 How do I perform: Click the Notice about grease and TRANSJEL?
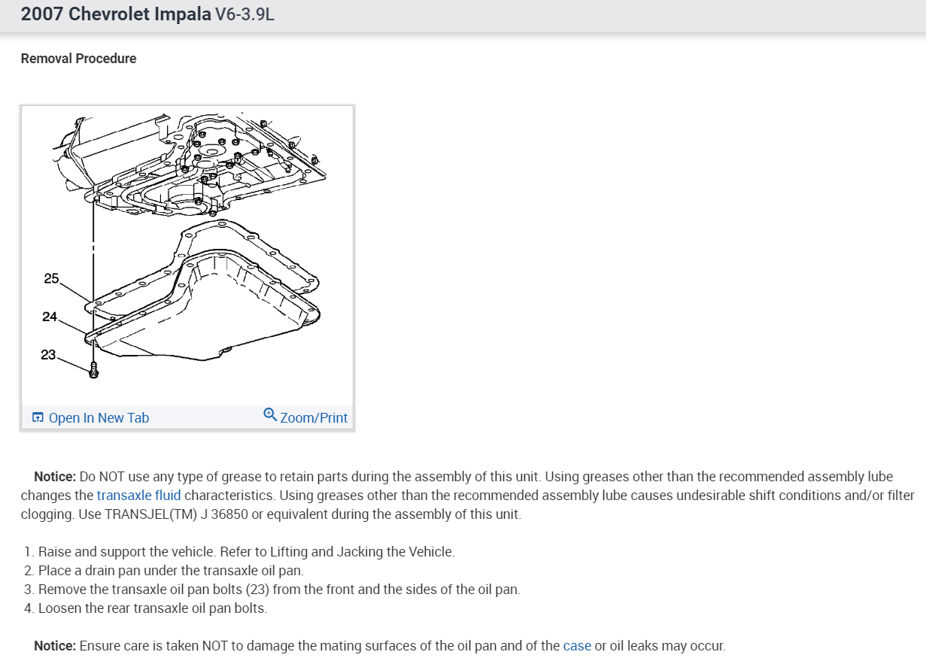468,496
